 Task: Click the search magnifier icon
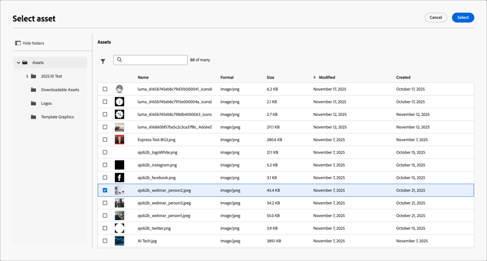(119, 60)
